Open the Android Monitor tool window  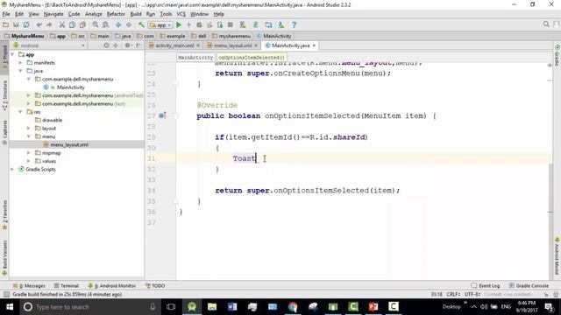tap(111, 286)
